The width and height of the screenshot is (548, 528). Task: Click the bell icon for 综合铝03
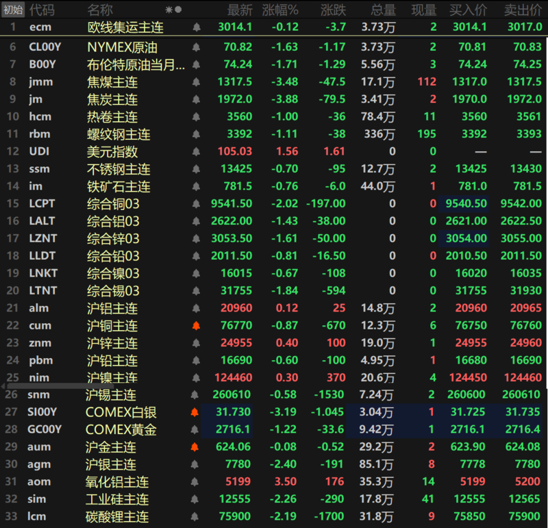tap(196, 221)
